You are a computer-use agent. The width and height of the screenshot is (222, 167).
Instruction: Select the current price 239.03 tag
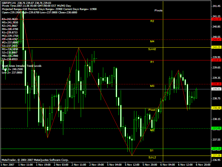pos(216,89)
